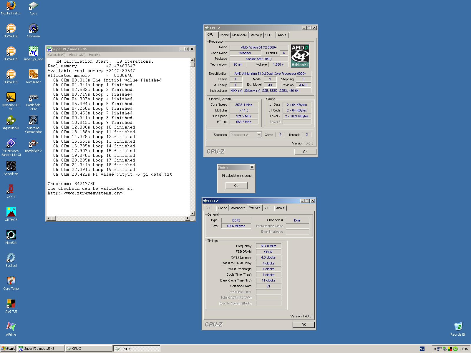Click Super PI horizontal scrollbar left arrow
471x353 pixels.
(49, 218)
